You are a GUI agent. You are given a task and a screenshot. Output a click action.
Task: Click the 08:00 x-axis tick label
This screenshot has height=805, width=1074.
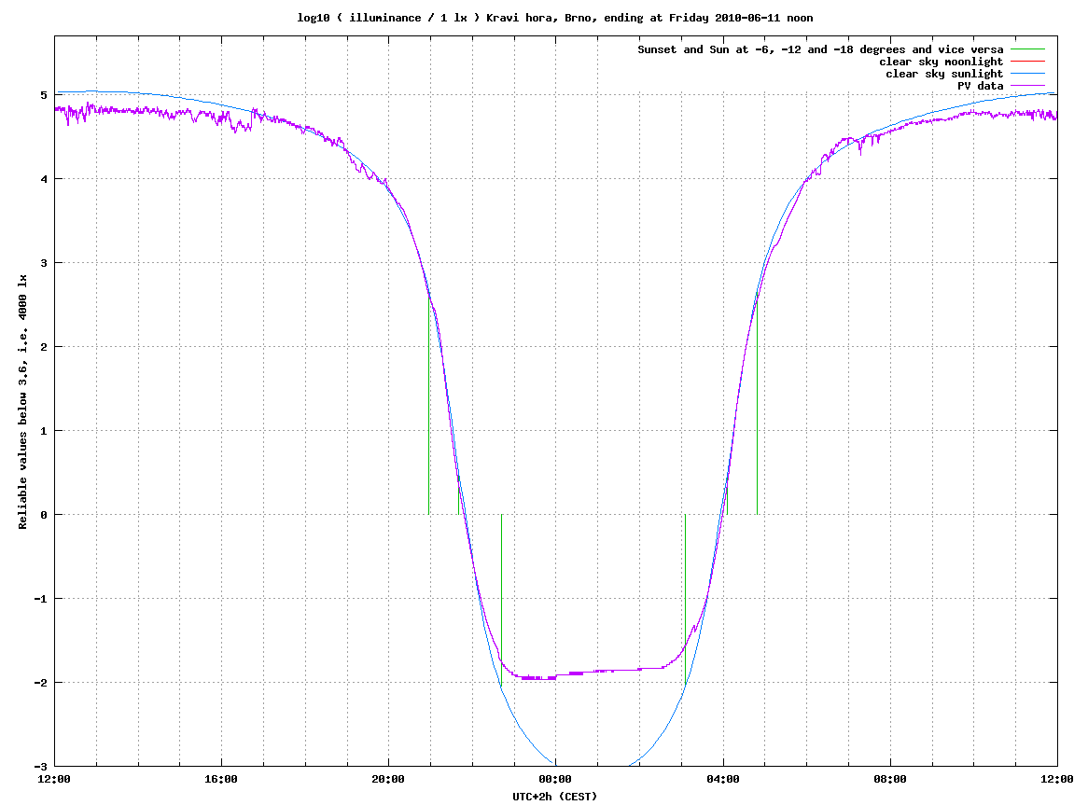[x=890, y=779]
